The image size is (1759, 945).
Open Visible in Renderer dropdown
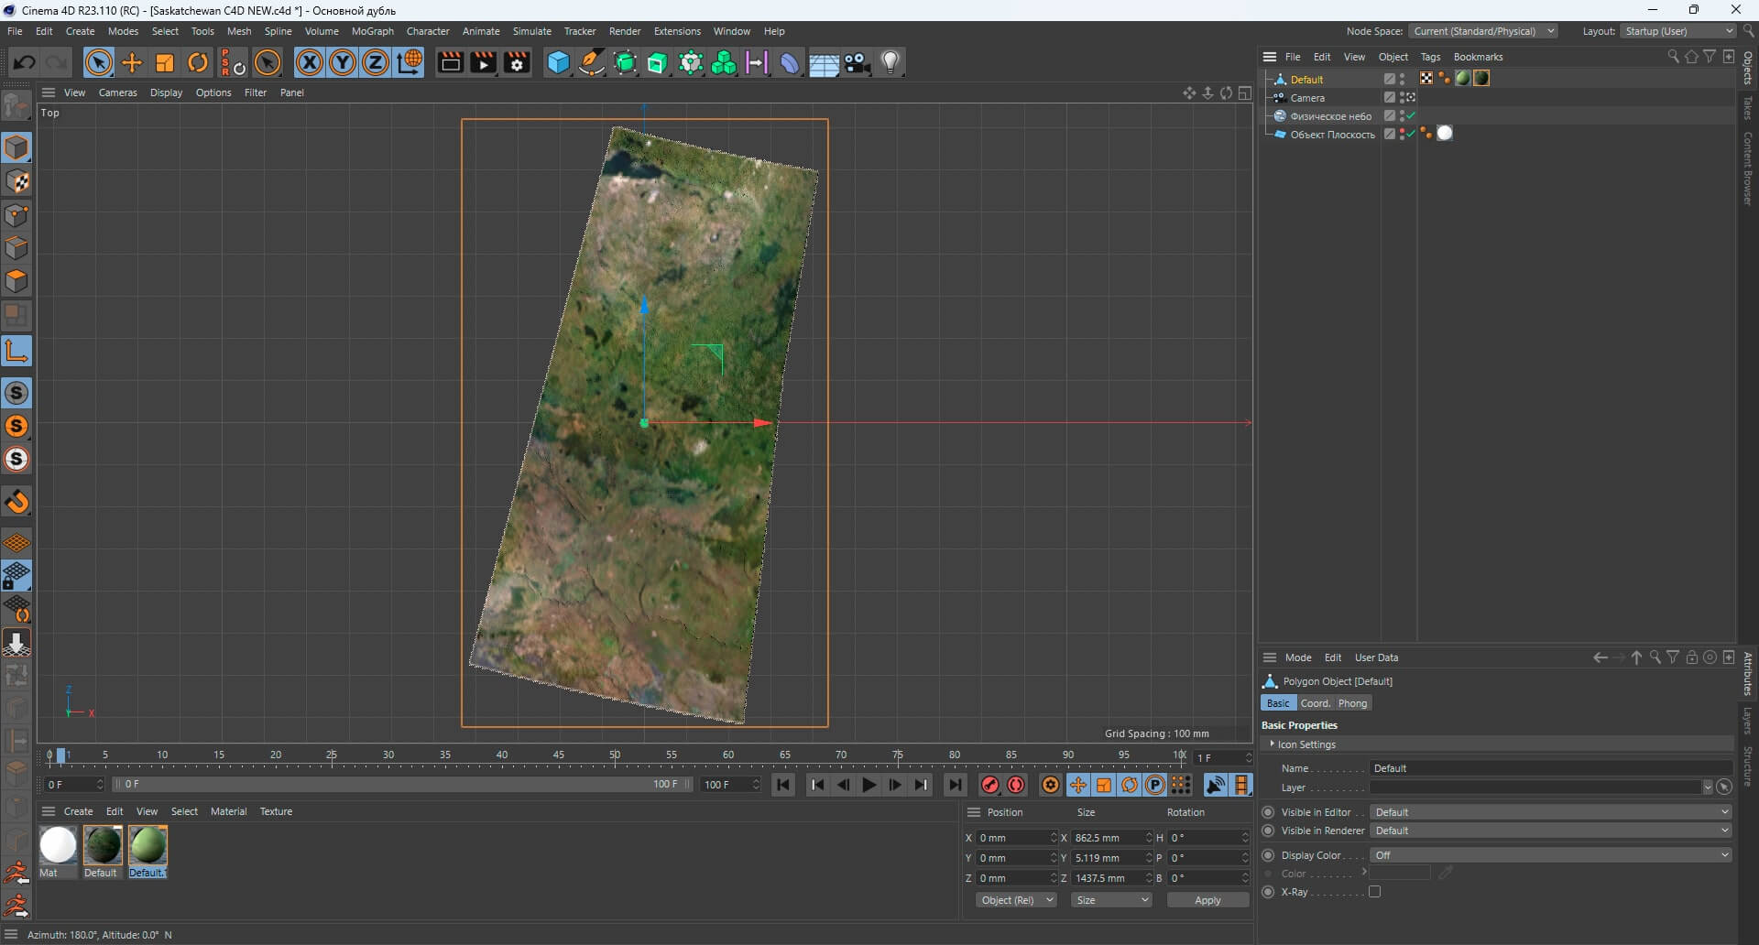(x=1550, y=831)
